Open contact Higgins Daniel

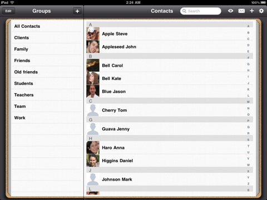(x=170, y=161)
